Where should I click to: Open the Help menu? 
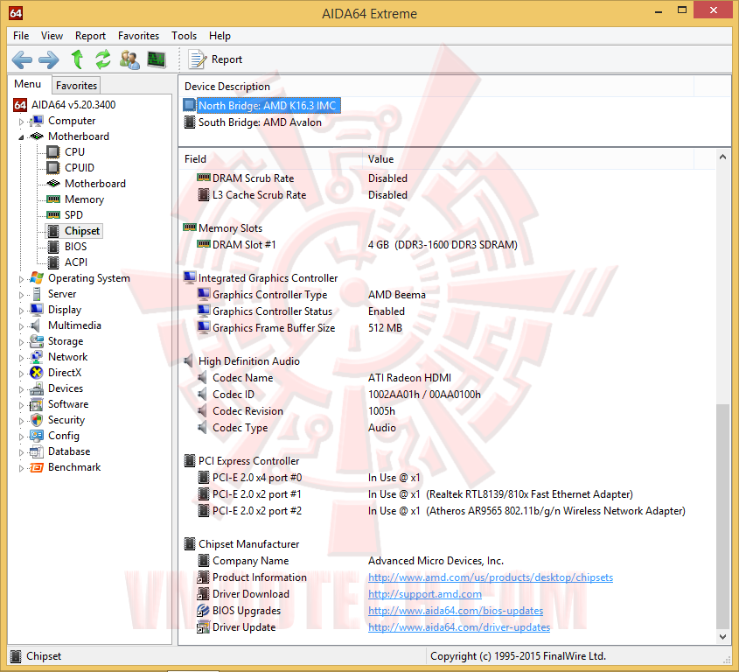pos(220,36)
